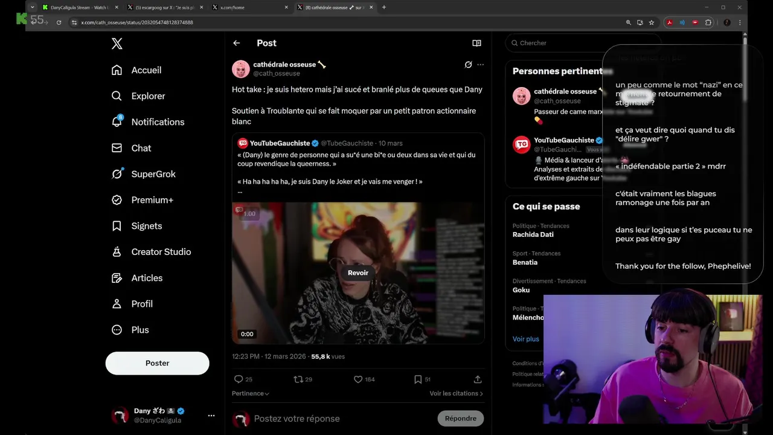Click the zoom magnifier in address bar
Viewport: 773px width, 435px height.
pyautogui.click(x=629, y=22)
